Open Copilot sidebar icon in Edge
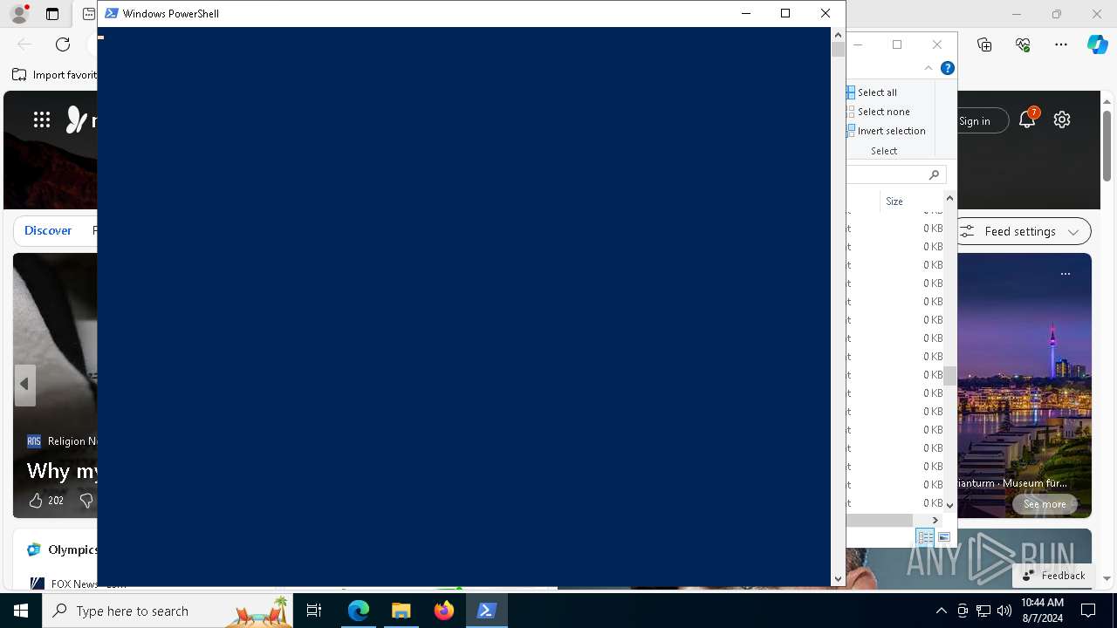The image size is (1117, 628). pos(1097,44)
